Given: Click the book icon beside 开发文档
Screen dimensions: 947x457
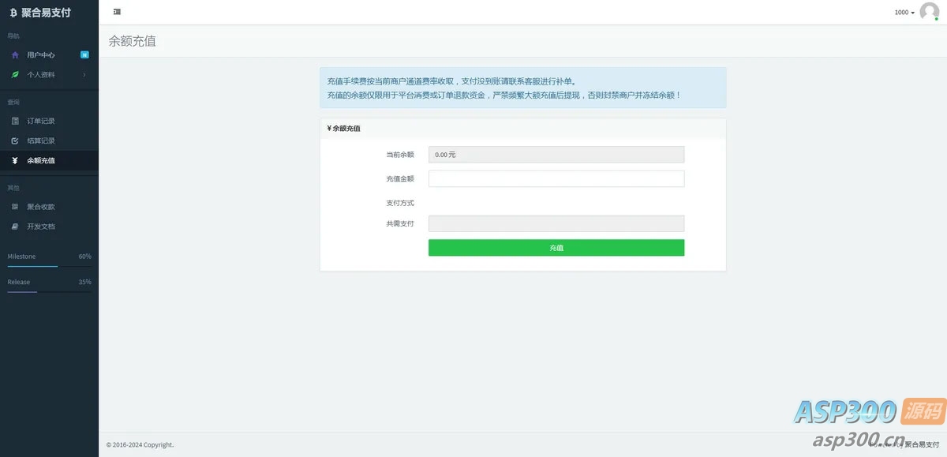Looking at the screenshot, I should click(x=15, y=227).
